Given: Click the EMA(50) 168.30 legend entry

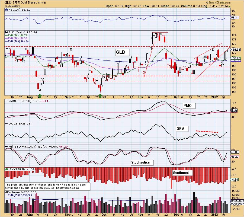Looking at the screenshot, I should [x=16, y=38].
